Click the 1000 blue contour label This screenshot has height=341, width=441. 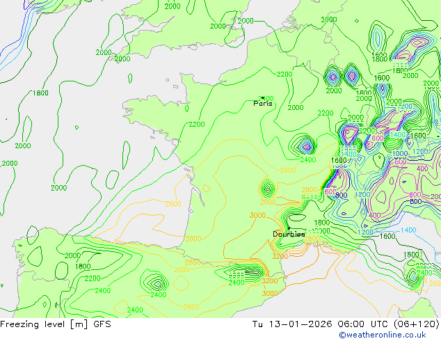click(400, 154)
